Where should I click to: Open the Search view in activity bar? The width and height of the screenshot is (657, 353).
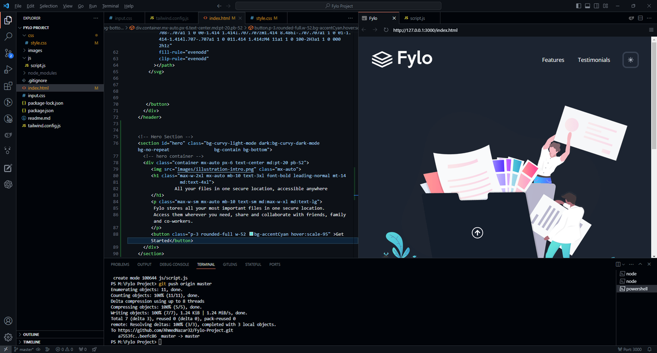[x=8, y=37]
